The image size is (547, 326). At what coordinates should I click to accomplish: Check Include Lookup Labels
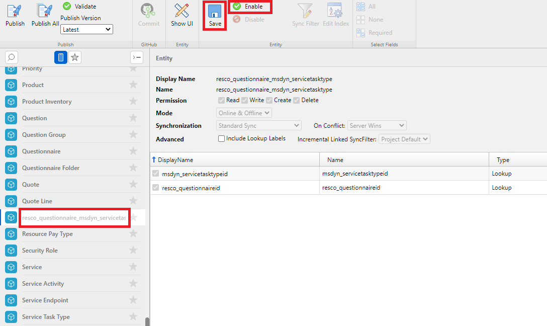221,138
